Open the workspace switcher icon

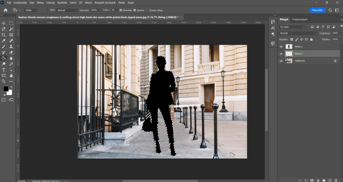(x=337, y=10)
